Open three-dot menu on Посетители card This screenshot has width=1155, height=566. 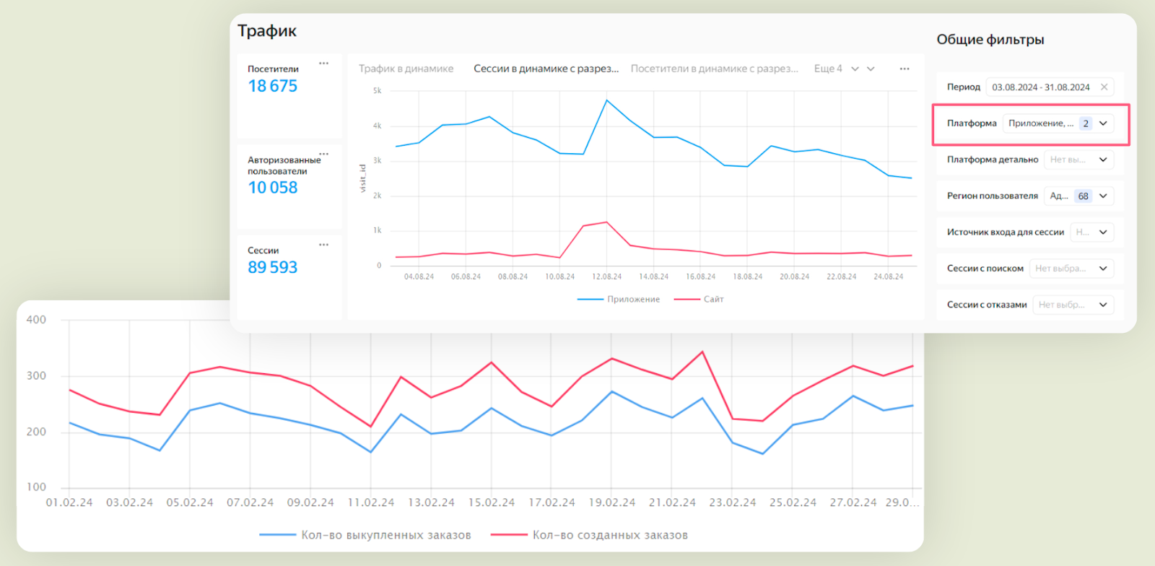[x=323, y=64]
